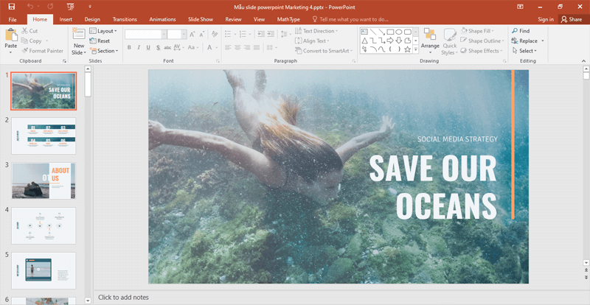Insert a New Slide
Viewport: 590px width, 305px height.
(79, 42)
